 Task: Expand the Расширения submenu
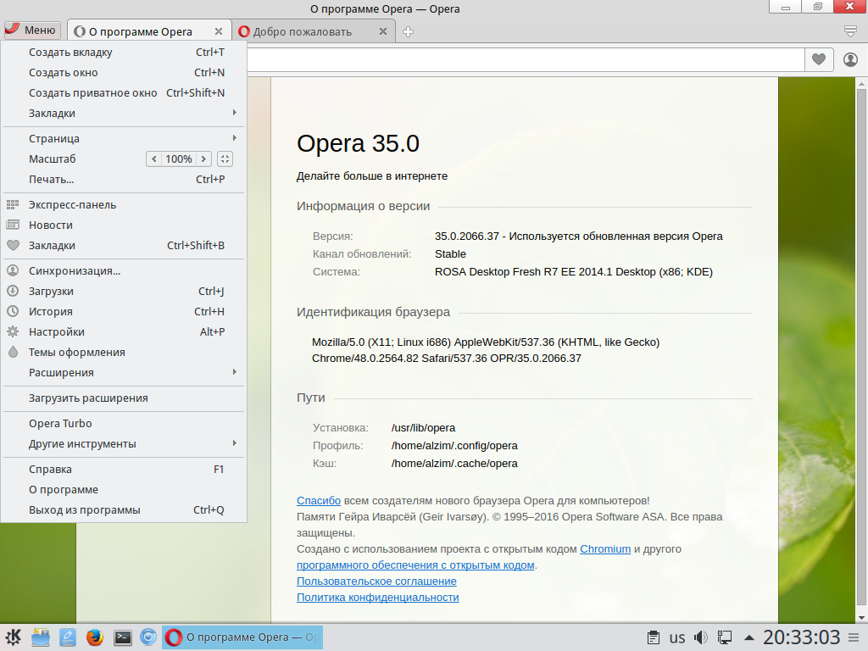coord(124,373)
